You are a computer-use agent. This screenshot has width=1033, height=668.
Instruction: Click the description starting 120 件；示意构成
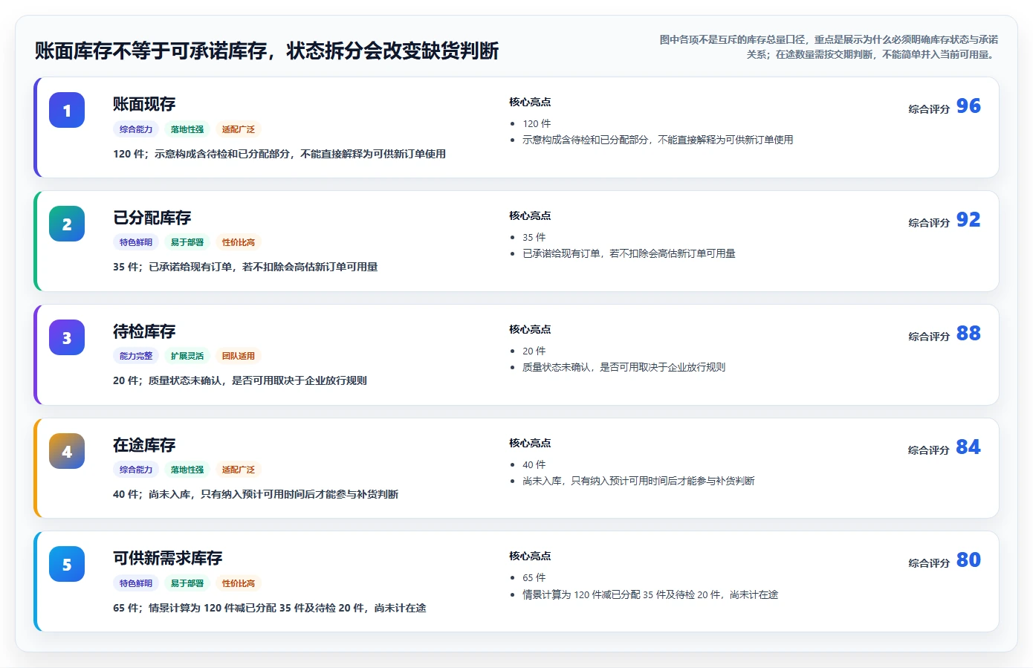click(x=279, y=154)
